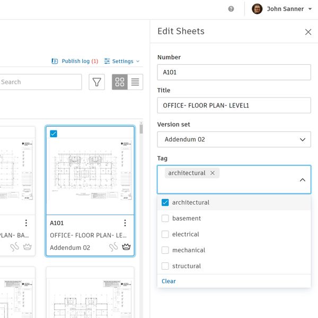Screen dimensions: 318x318
Task: Click the help question mark icon
Action: click(231, 9)
